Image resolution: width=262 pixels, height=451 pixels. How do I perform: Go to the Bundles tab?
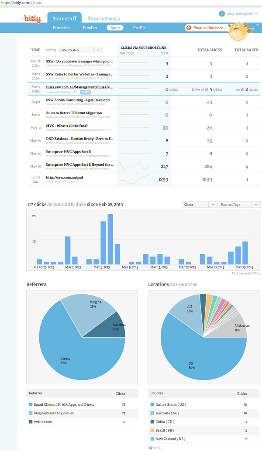pyautogui.click(x=90, y=28)
